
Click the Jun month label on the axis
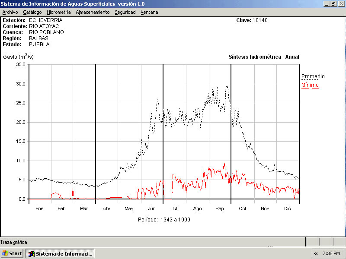pos(152,208)
